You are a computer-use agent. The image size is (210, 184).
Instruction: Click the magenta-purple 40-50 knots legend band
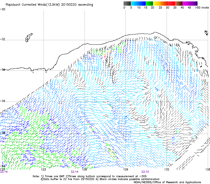coord(190,3)
